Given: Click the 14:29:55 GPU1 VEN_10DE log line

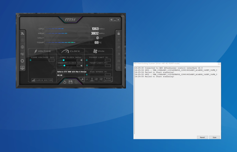Looking at the screenshot, I should coord(176,74).
